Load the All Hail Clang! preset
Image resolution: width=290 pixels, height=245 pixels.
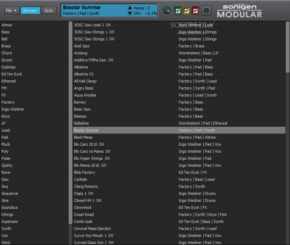pos(179,81)
